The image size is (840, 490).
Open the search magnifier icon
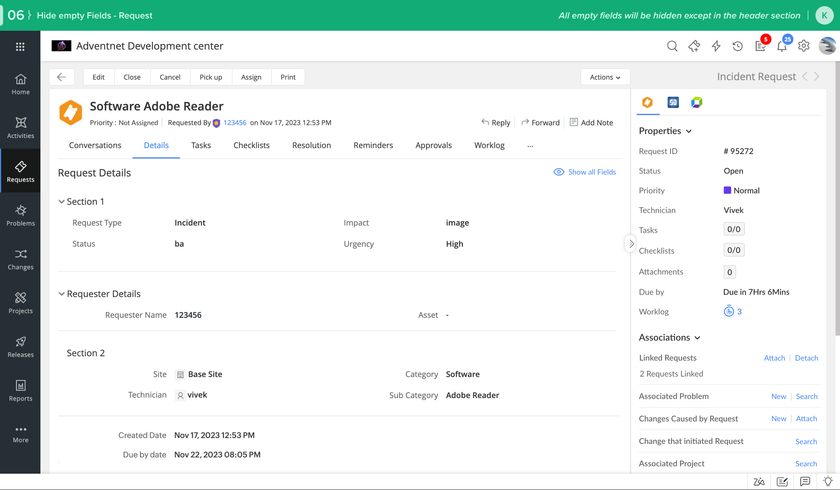pyautogui.click(x=672, y=46)
